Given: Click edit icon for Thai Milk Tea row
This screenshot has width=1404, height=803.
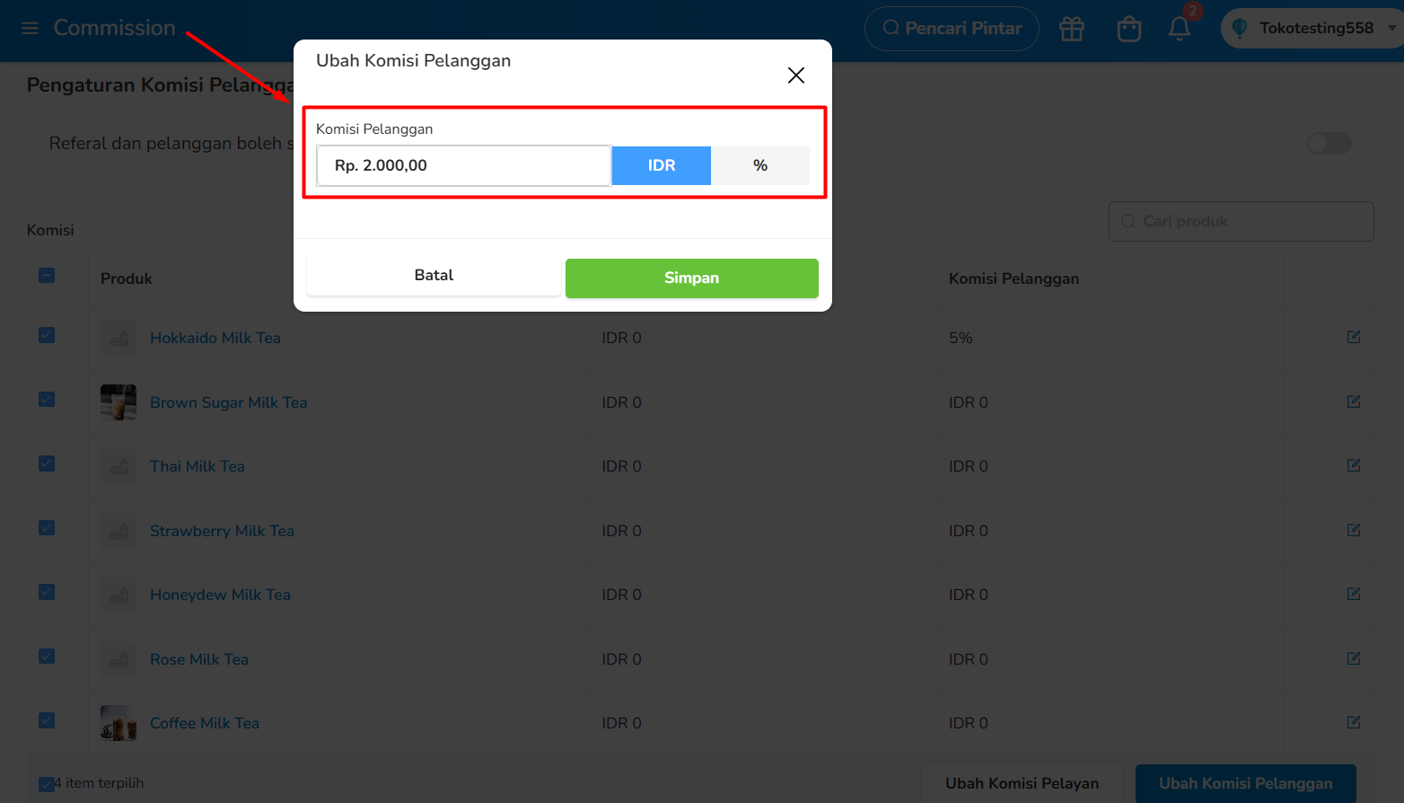Looking at the screenshot, I should [x=1354, y=465].
